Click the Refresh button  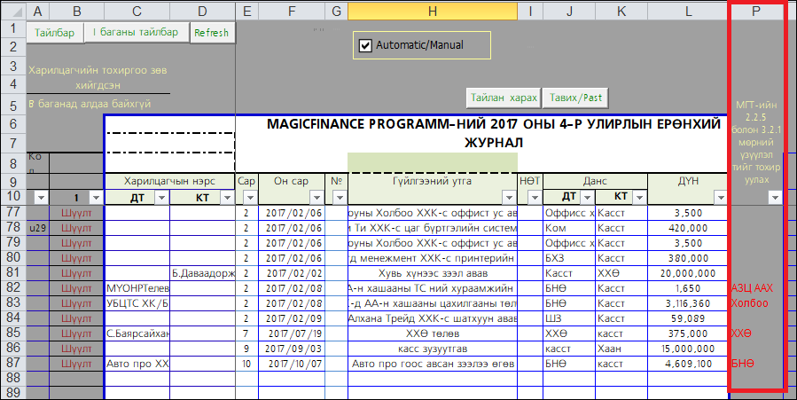[x=211, y=33]
